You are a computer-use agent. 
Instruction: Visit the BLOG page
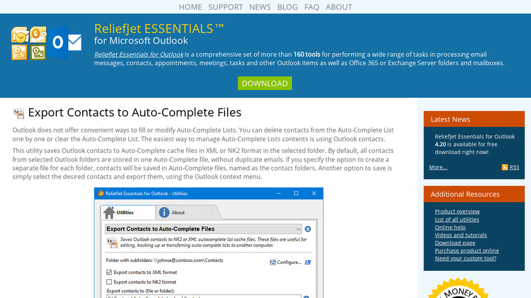coord(288,7)
